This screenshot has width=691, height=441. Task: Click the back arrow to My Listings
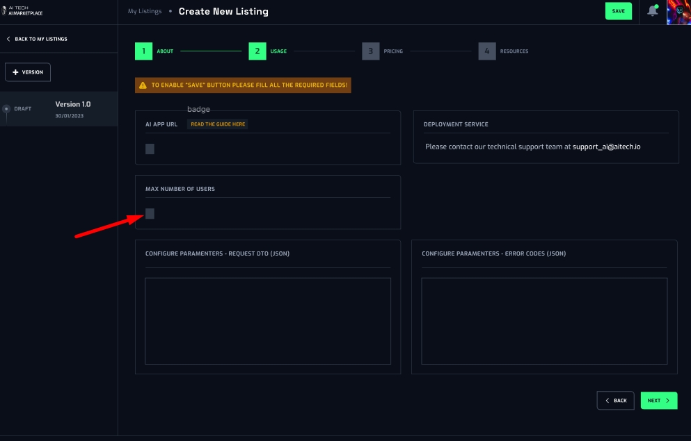(8, 39)
